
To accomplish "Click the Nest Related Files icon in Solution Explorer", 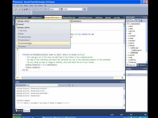I will point(133,21).
